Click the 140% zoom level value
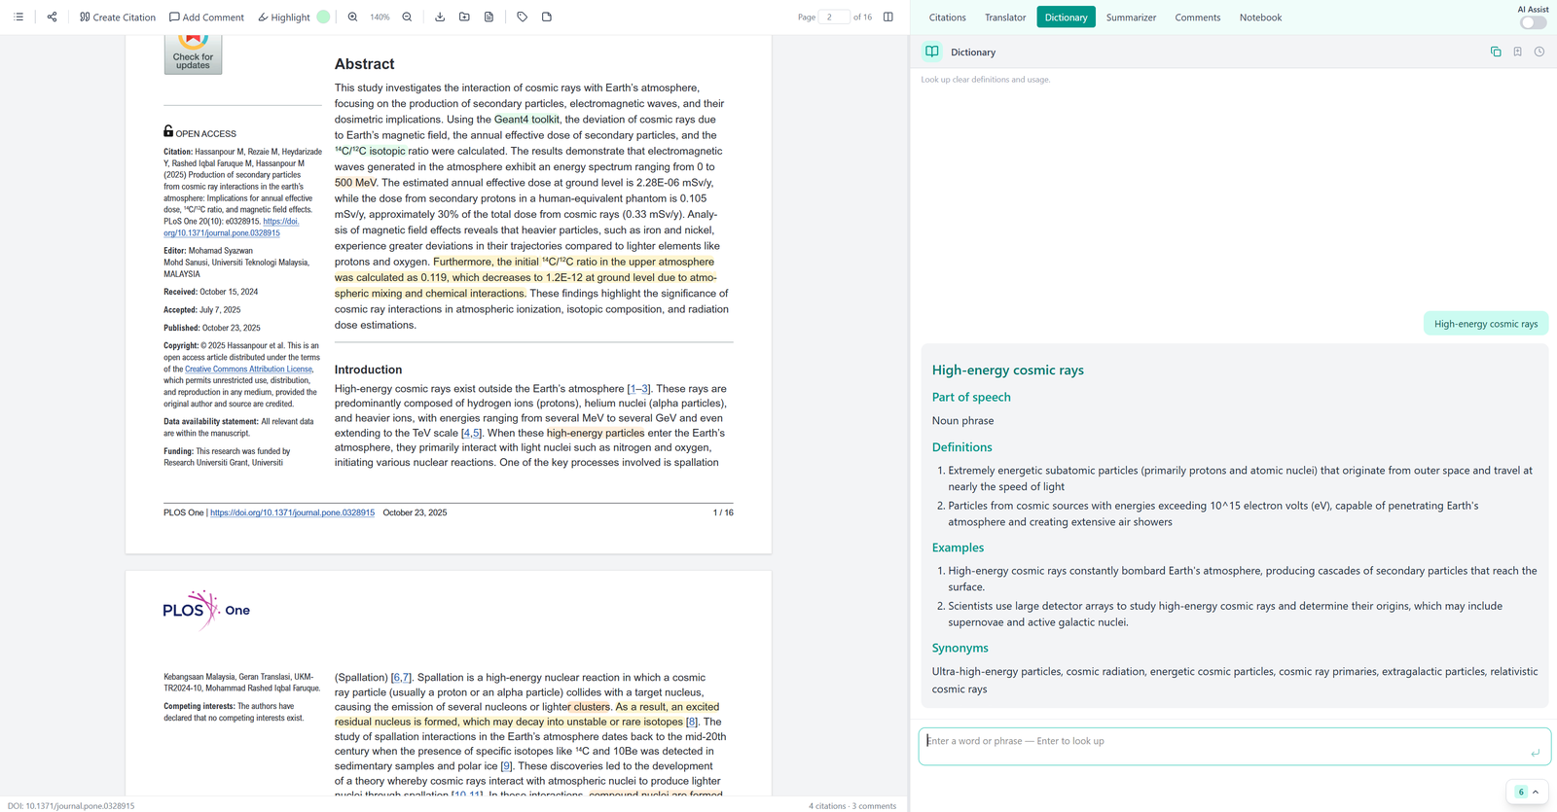 (380, 18)
